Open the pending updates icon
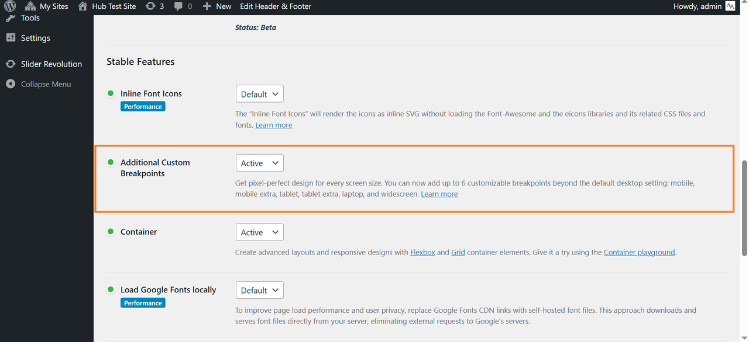The height and width of the screenshot is (342, 749). click(x=150, y=6)
